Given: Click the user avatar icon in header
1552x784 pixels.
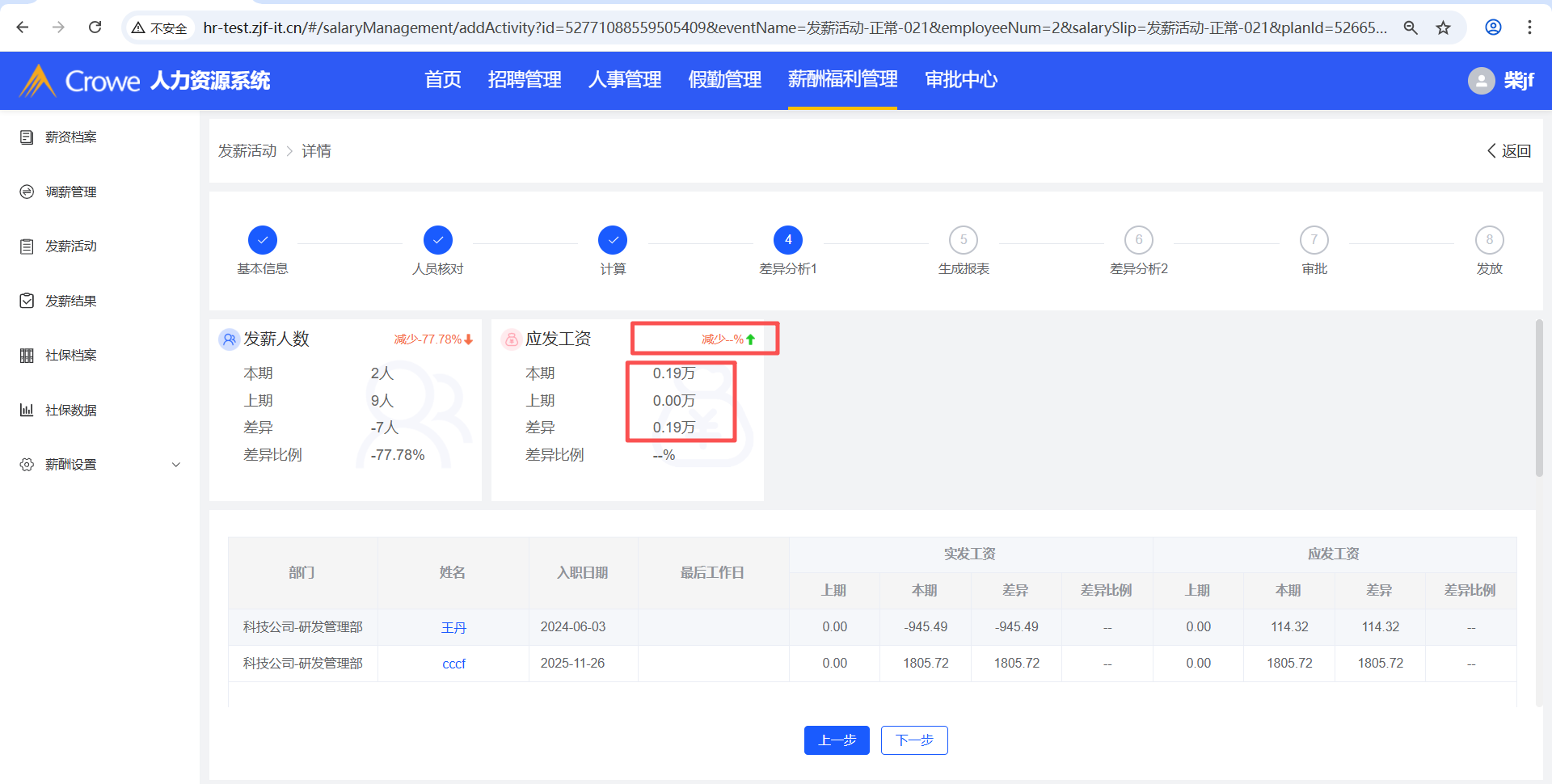Looking at the screenshot, I should tap(1481, 81).
